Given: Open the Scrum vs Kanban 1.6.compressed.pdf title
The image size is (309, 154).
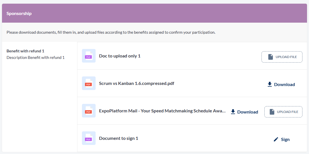Looking at the screenshot, I should click(137, 84).
